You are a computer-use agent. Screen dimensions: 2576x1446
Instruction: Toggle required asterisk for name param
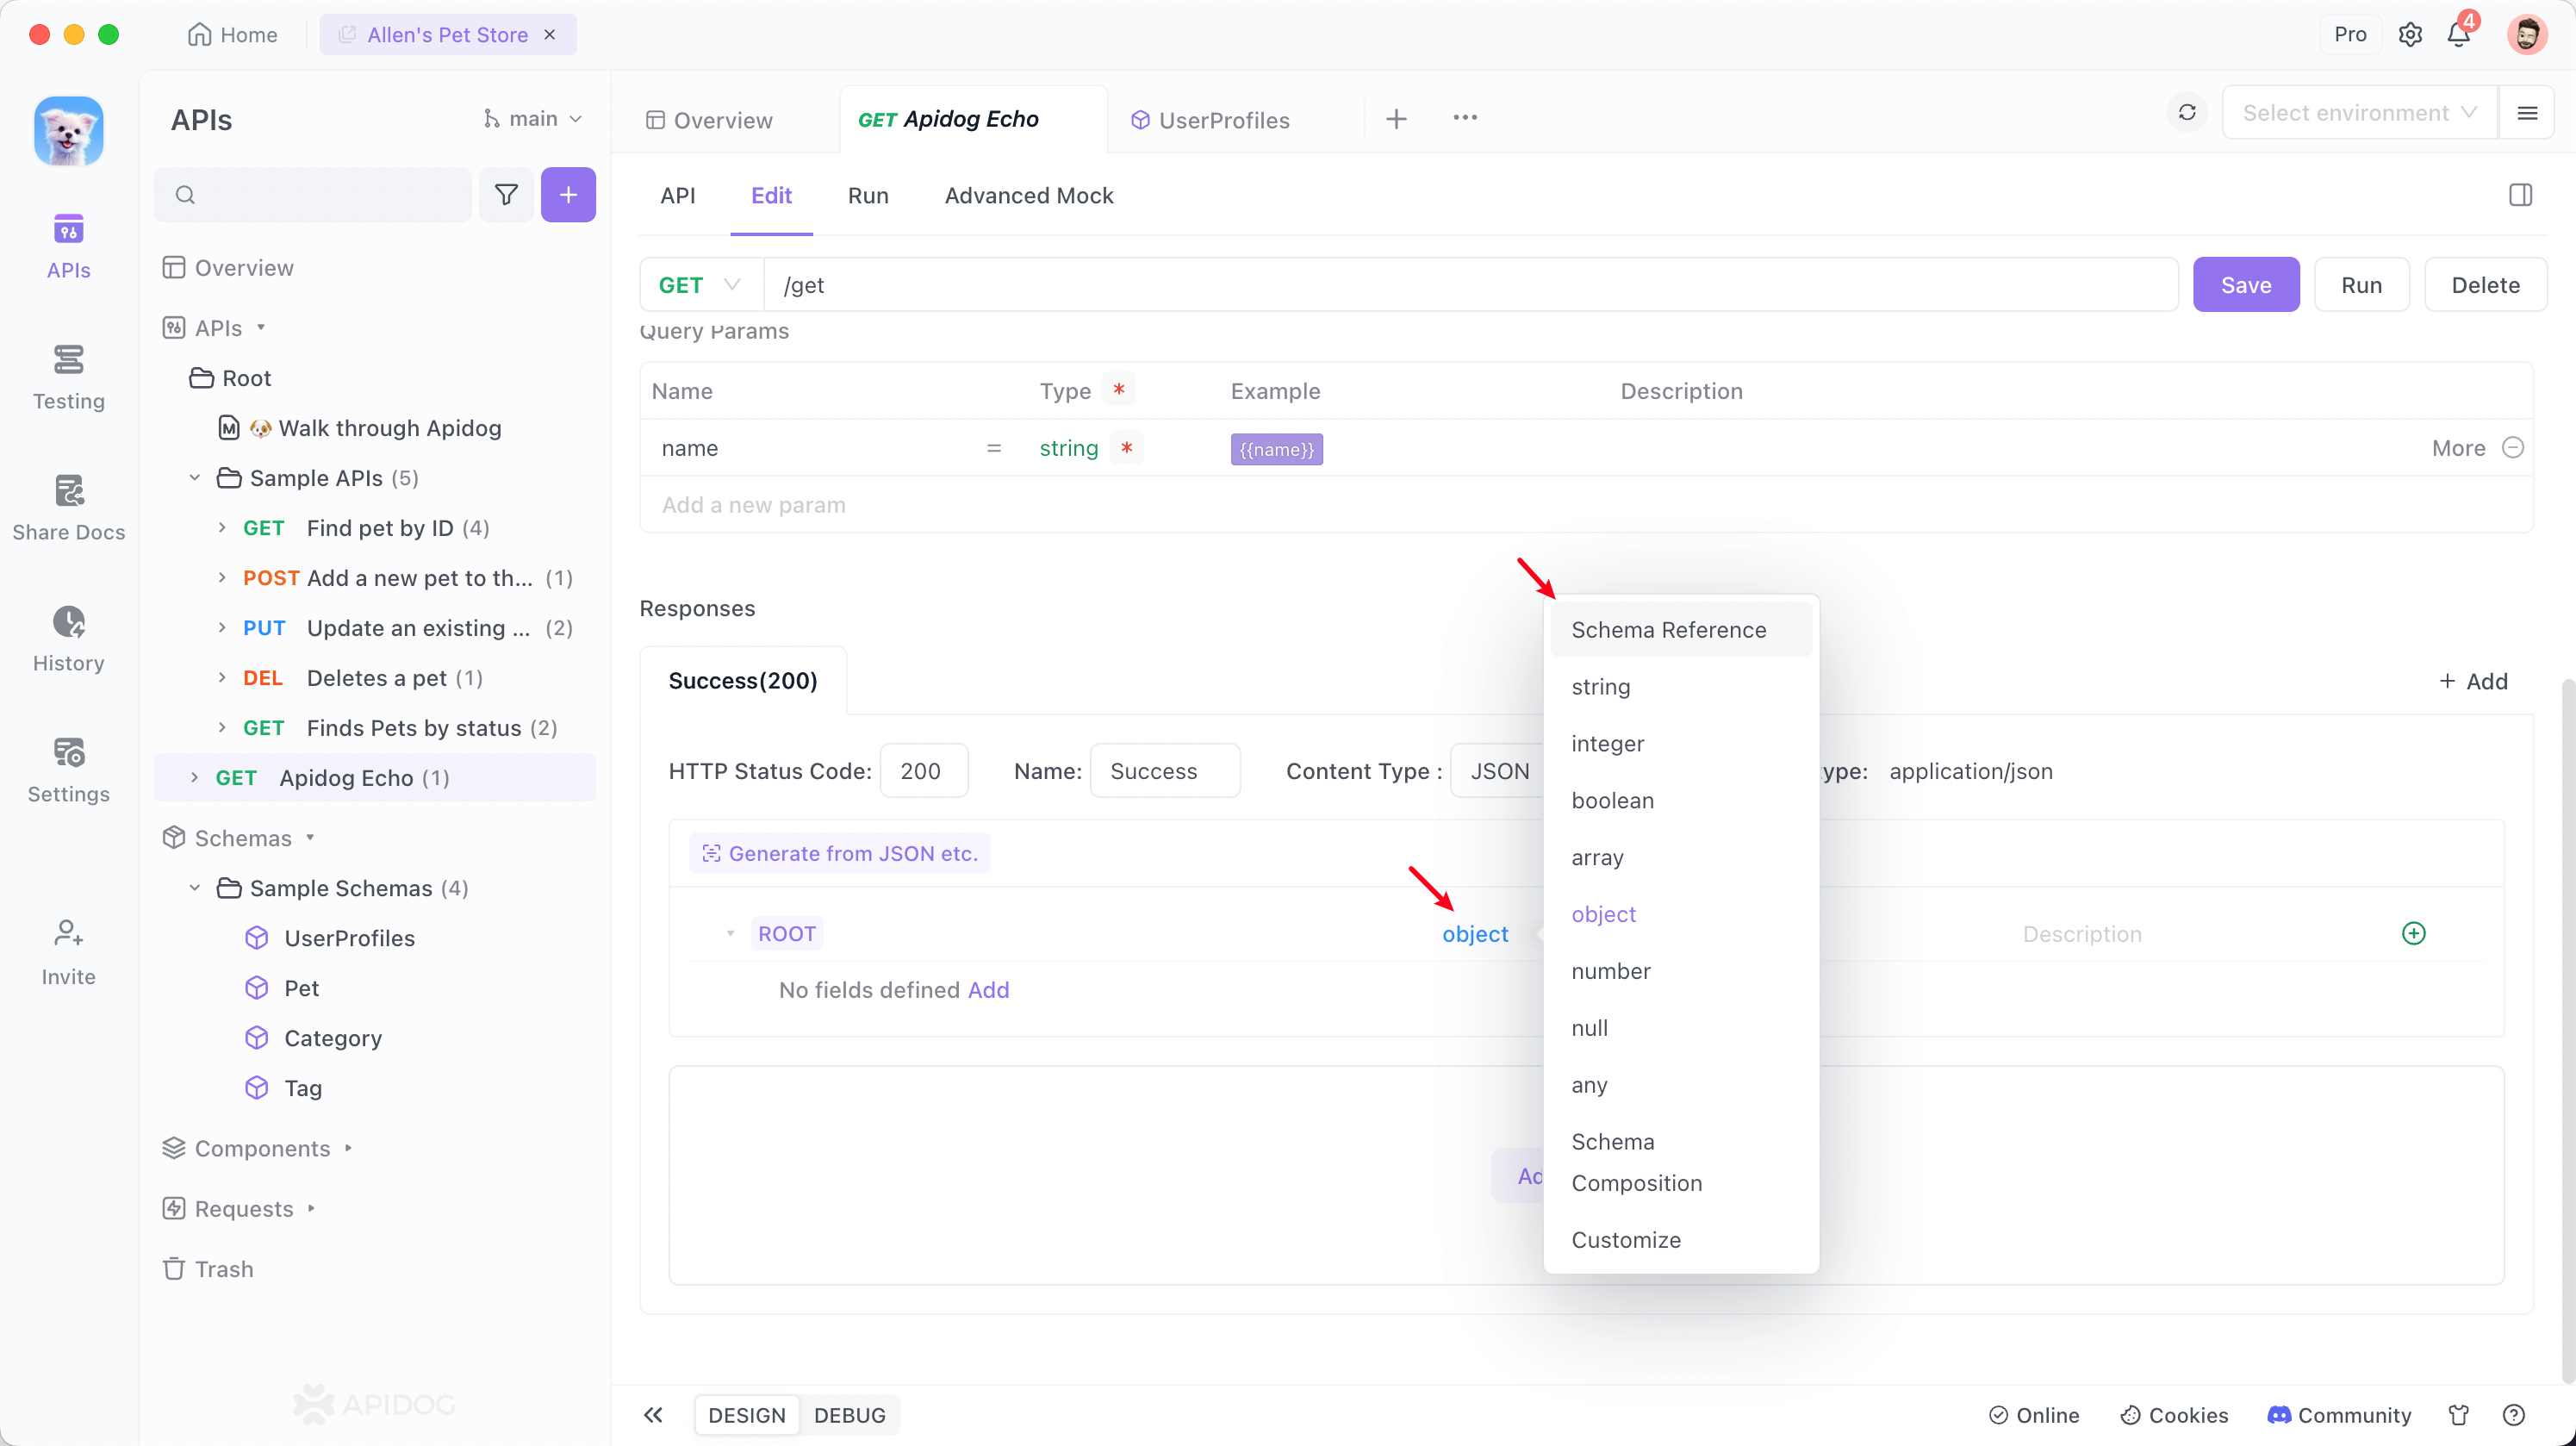(x=1127, y=447)
